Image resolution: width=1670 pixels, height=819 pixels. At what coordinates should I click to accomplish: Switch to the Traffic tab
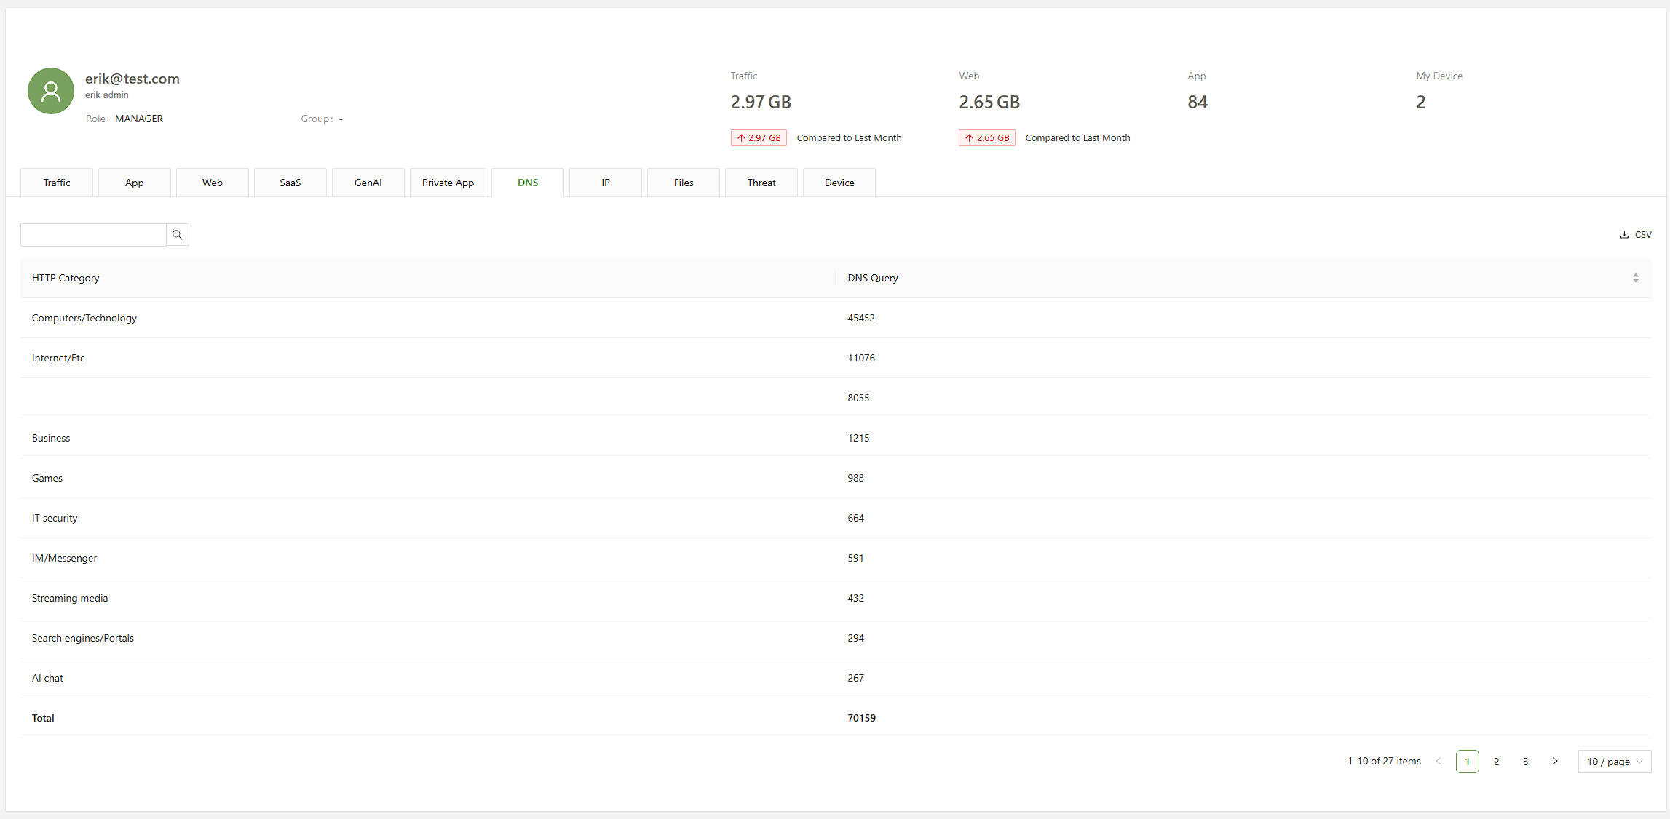tap(57, 183)
